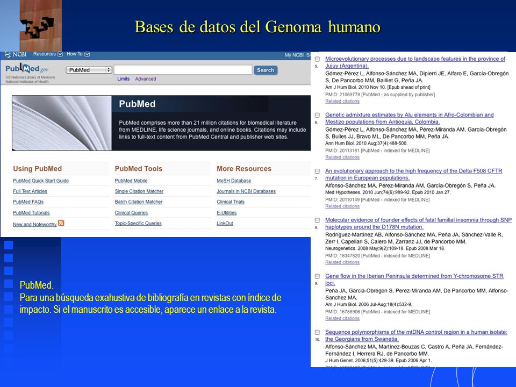The width and height of the screenshot is (516, 387).
Task: Focus the PubMed search text field
Action: point(183,70)
